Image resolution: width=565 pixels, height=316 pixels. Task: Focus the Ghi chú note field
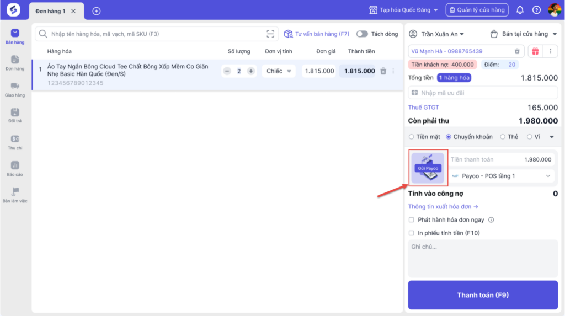[x=483, y=258]
